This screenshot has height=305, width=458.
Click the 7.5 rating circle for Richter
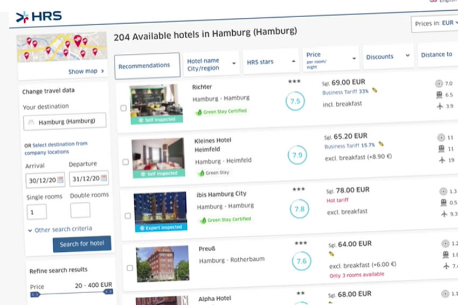(295, 101)
